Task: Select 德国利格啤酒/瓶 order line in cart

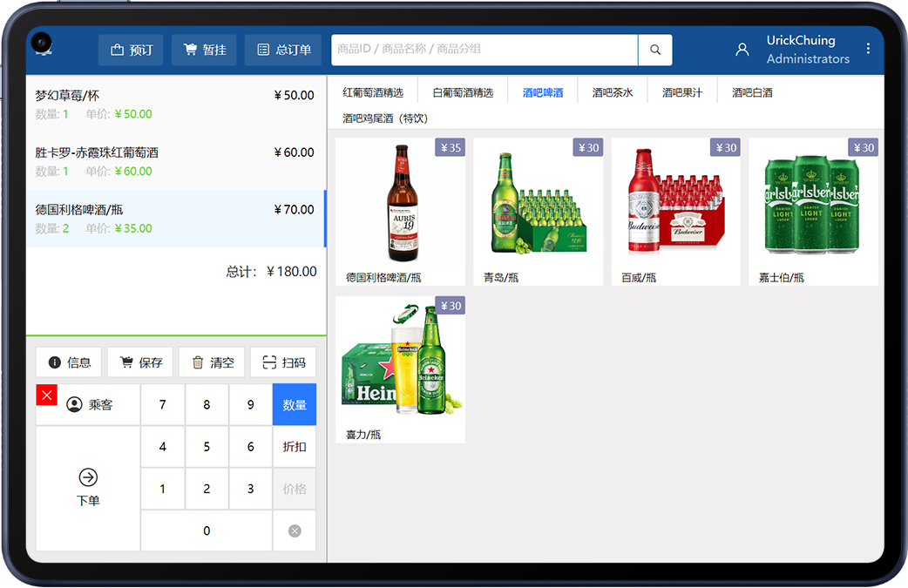Action: [x=176, y=219]
